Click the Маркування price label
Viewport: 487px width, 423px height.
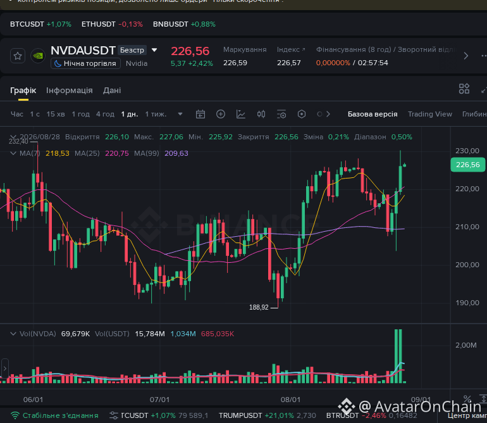[245, 50]
